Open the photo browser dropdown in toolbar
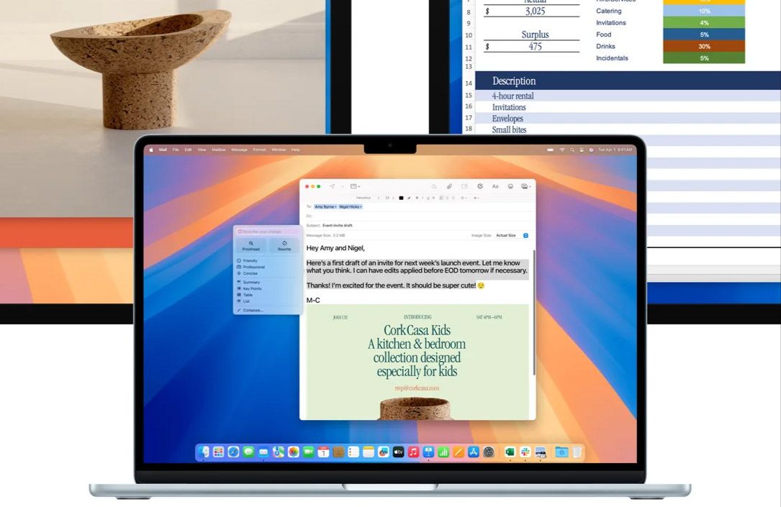This screenshot has width=781, height=507. 525,186
